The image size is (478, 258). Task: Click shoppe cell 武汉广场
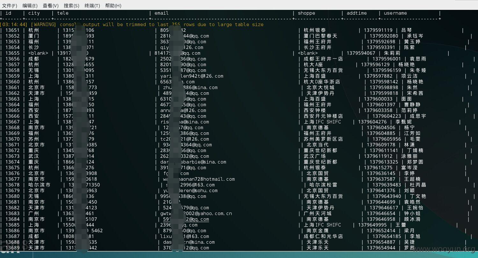click(x=315, y=156)
